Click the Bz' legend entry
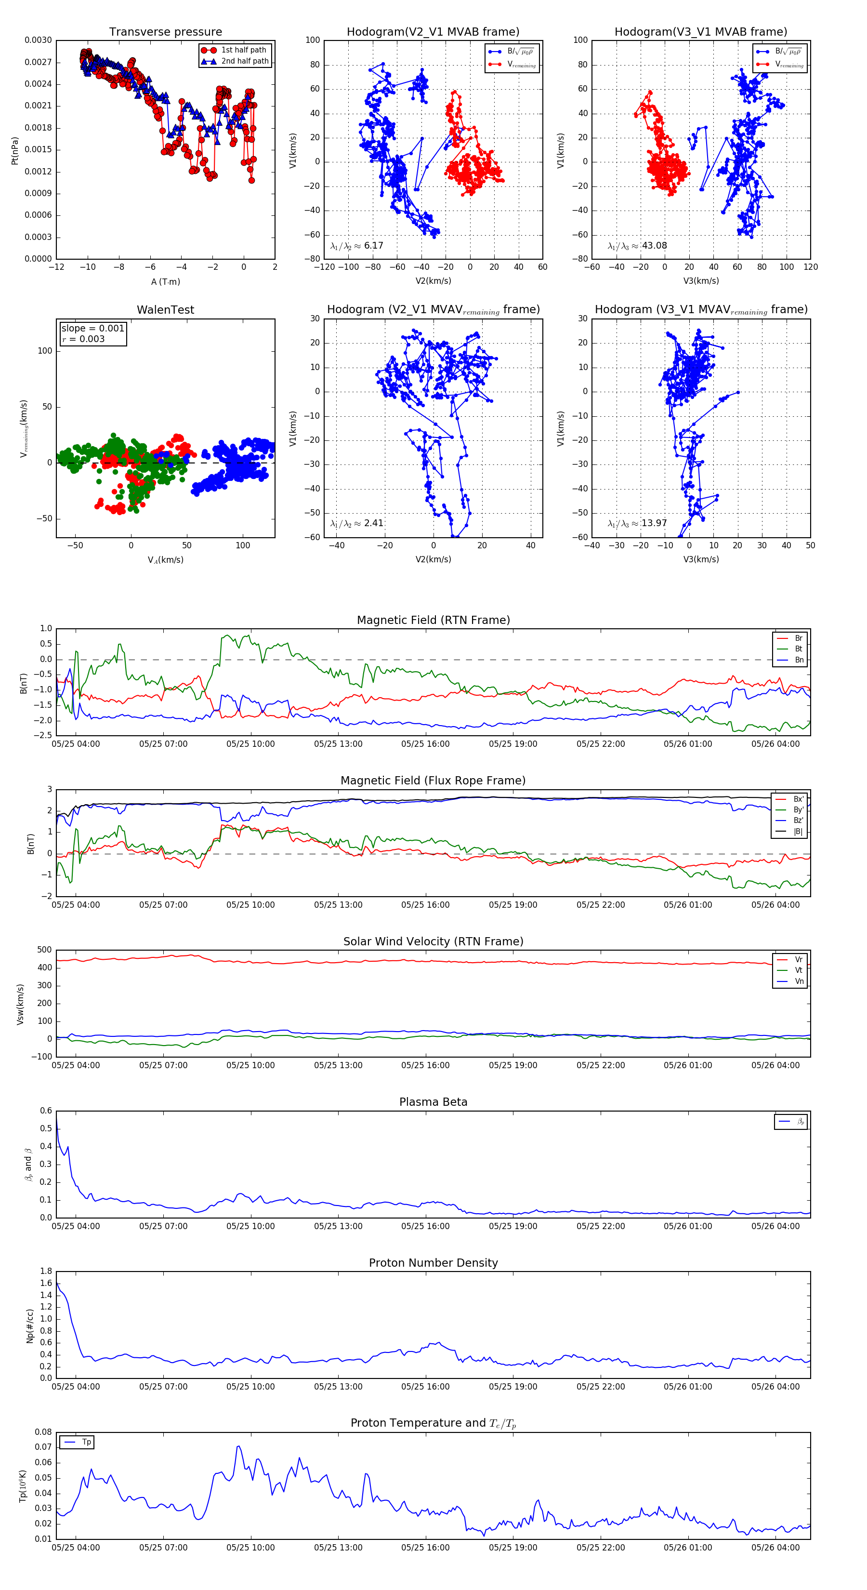 click(790, 821)
